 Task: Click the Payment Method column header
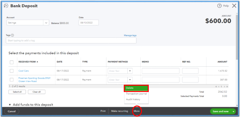coord(118,62)
